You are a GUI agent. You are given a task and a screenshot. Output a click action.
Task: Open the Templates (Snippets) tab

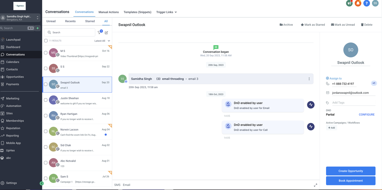(137, 12)
